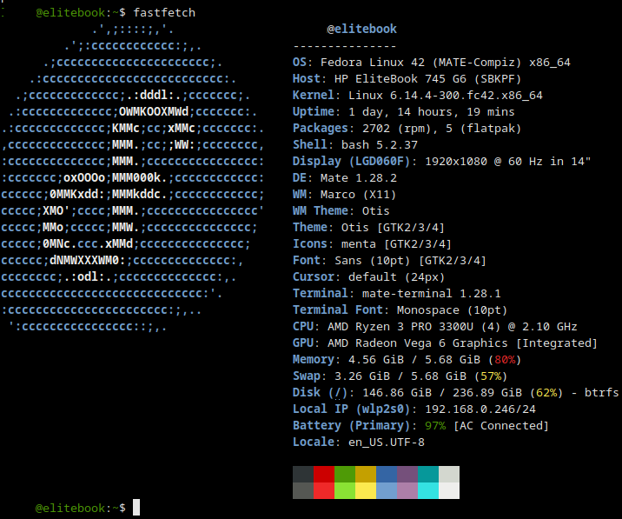Viewport: 622px width, 519px height.
Task: Choose the bright yellow swatch in bottom palette row
Action: [x=366, y=490]
